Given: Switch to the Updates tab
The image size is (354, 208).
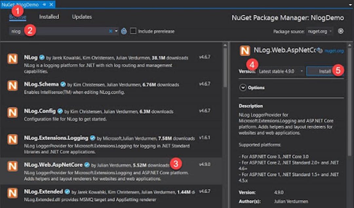Looking at the screenshot, I should [82, 17].
